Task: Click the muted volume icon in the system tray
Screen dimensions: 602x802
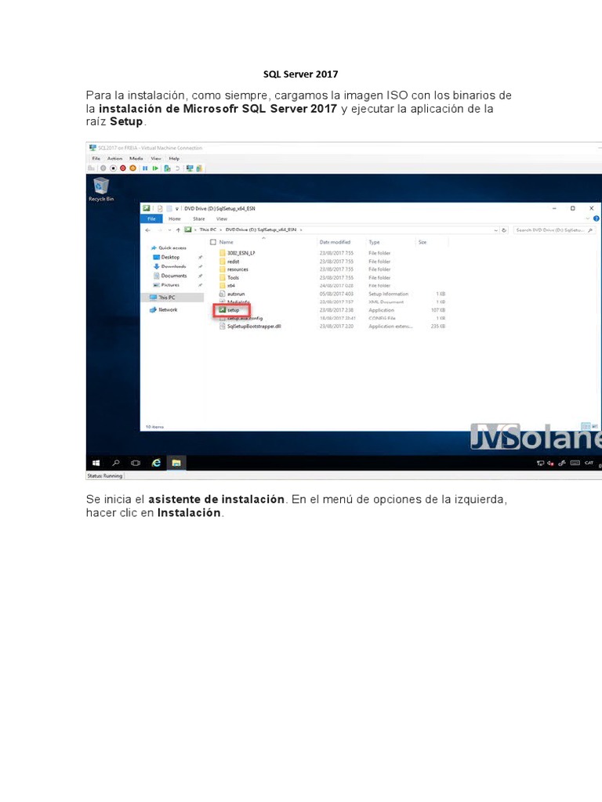Action: (550, 464)
